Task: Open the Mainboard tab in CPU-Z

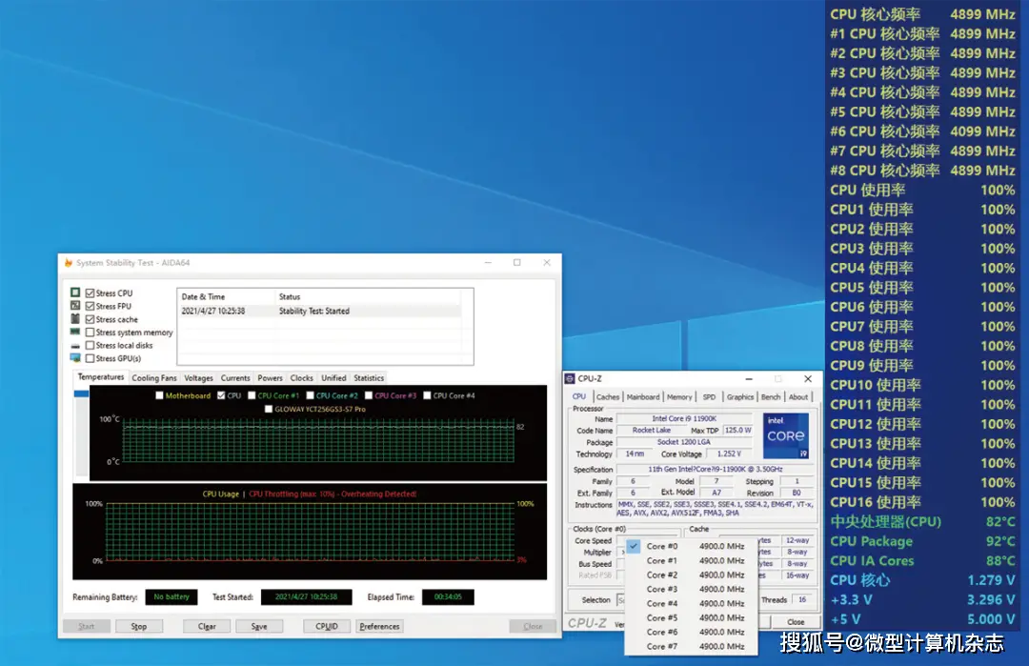Action: (643, 397)
